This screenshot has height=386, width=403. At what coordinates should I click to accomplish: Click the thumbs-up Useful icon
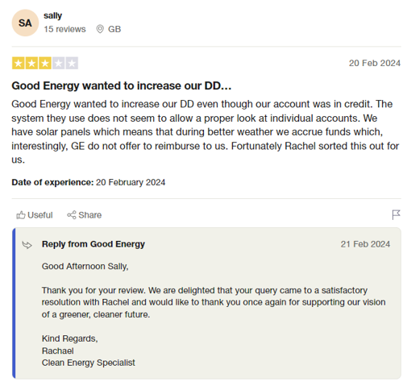coord(21,215)
